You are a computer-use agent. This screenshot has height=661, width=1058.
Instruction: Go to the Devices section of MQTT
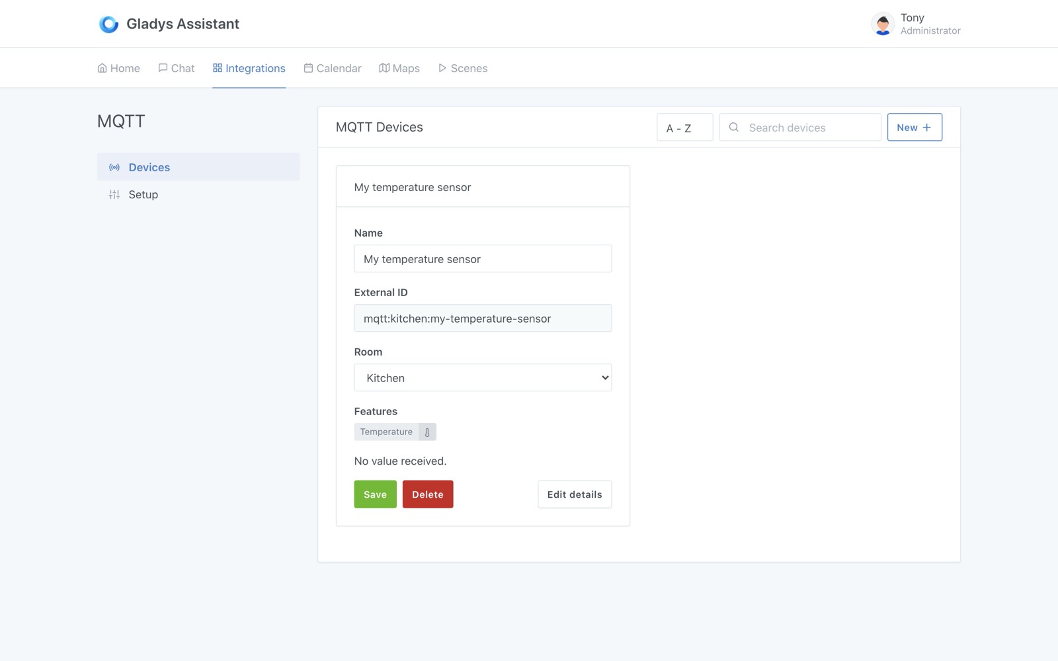tap(149, 167)
